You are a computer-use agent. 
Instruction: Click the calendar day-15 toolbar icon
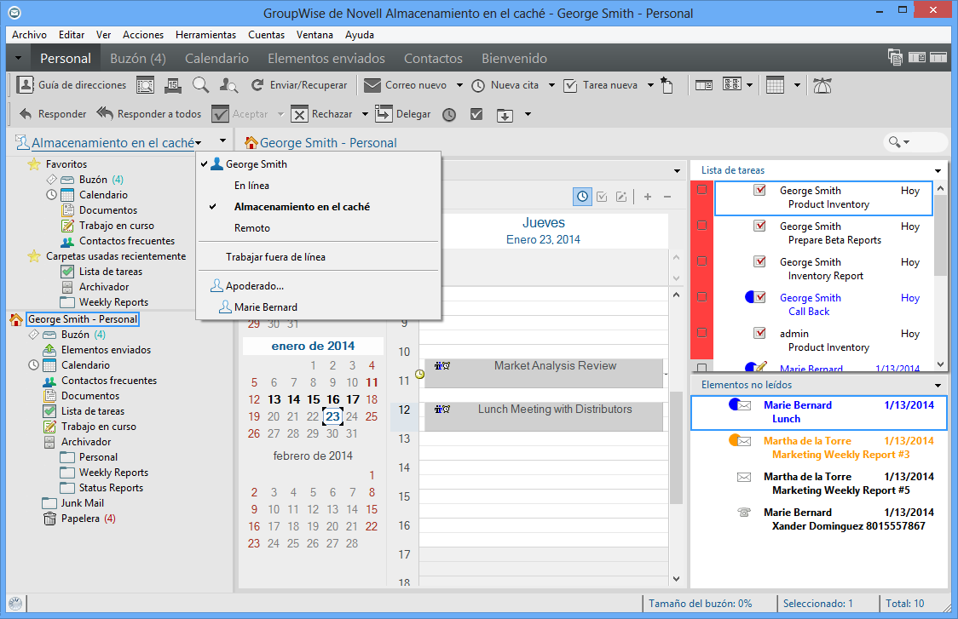coord(173,85)
